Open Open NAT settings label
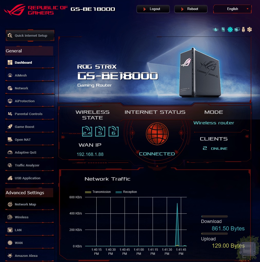The width and height of the screenshot is (260, 262). (x=23, y=140)
